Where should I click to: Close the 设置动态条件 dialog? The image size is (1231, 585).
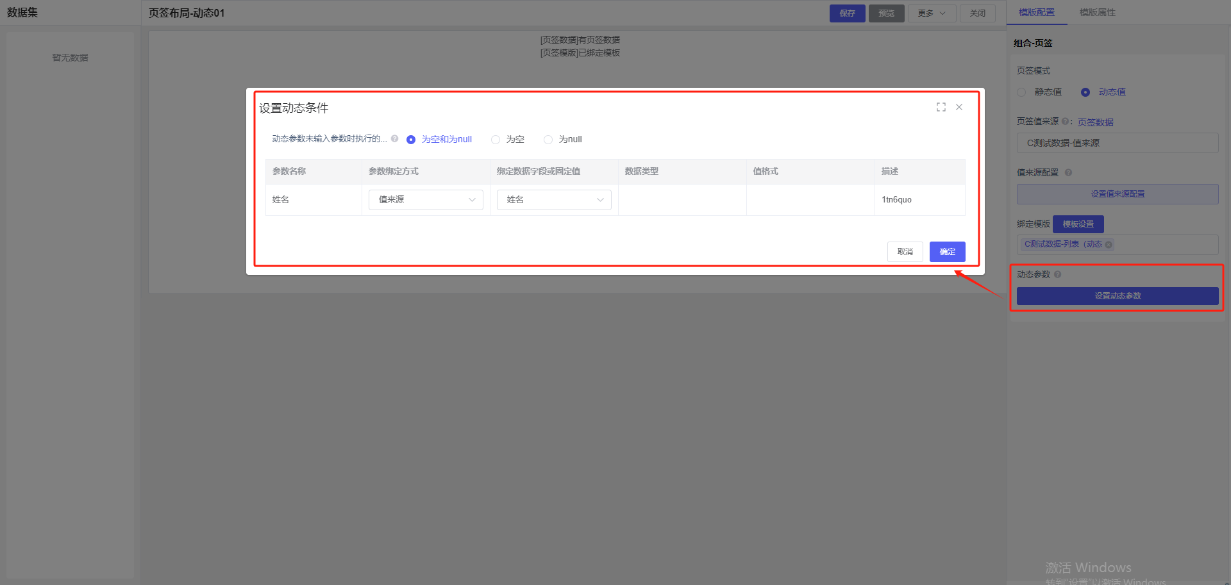[959, 107]
